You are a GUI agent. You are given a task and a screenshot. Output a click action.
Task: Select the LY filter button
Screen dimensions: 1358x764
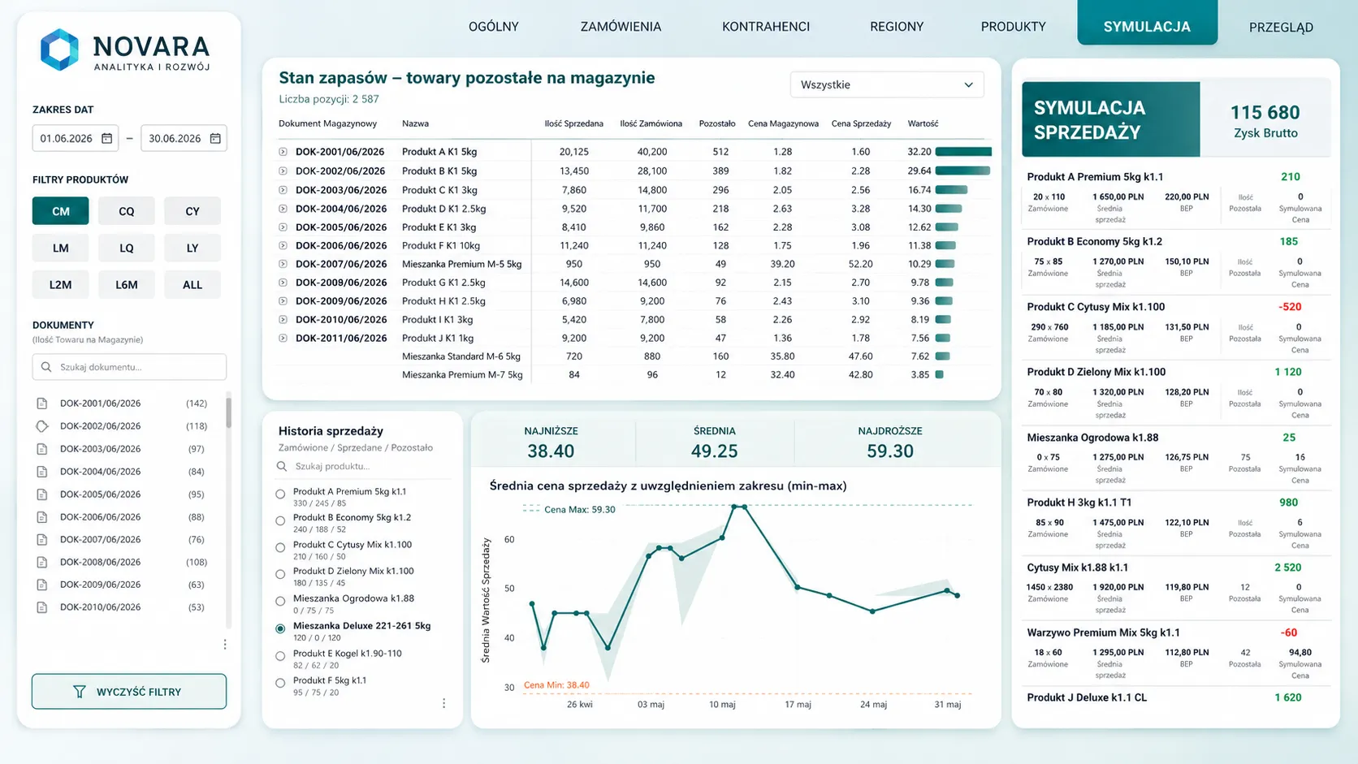tap(192, 248)
